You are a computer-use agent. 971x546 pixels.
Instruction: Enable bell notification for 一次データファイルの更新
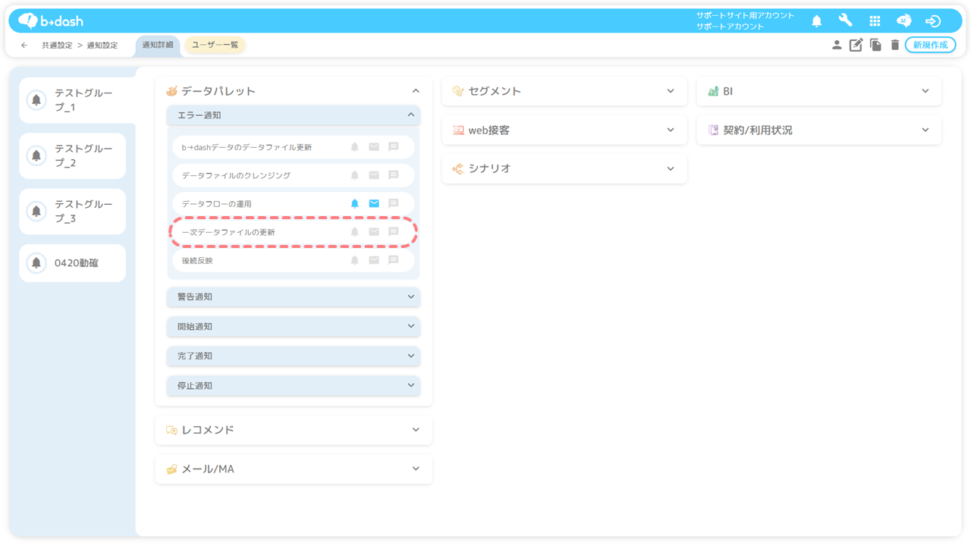click(354, 232)
